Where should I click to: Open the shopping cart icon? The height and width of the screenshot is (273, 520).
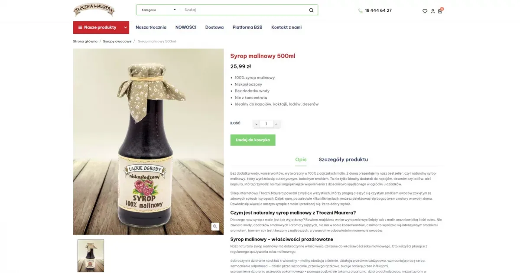(440, 11)
